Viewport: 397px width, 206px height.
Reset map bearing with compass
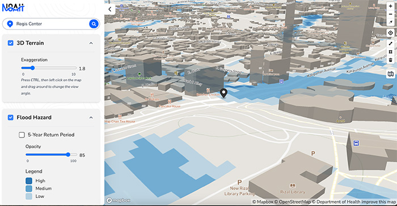coord(390,22)
